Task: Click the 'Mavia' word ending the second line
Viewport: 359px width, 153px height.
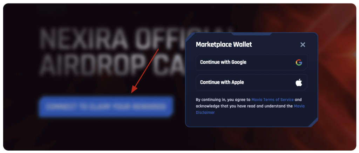Action: click(x=299, y=106)
